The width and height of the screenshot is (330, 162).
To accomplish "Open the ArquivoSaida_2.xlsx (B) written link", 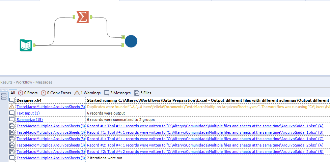I will (205, 152).
